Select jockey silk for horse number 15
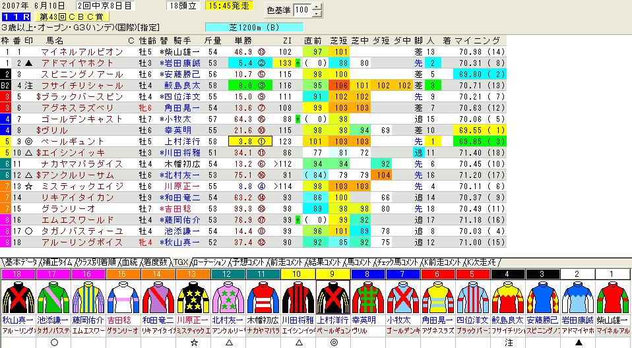Screen dimensions: 632x348 [x=123, y=298]
